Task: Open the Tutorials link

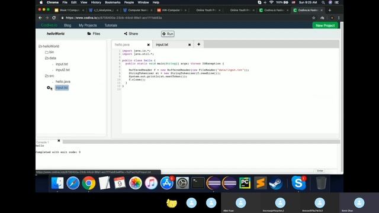Action: click(x=111, y=25)
